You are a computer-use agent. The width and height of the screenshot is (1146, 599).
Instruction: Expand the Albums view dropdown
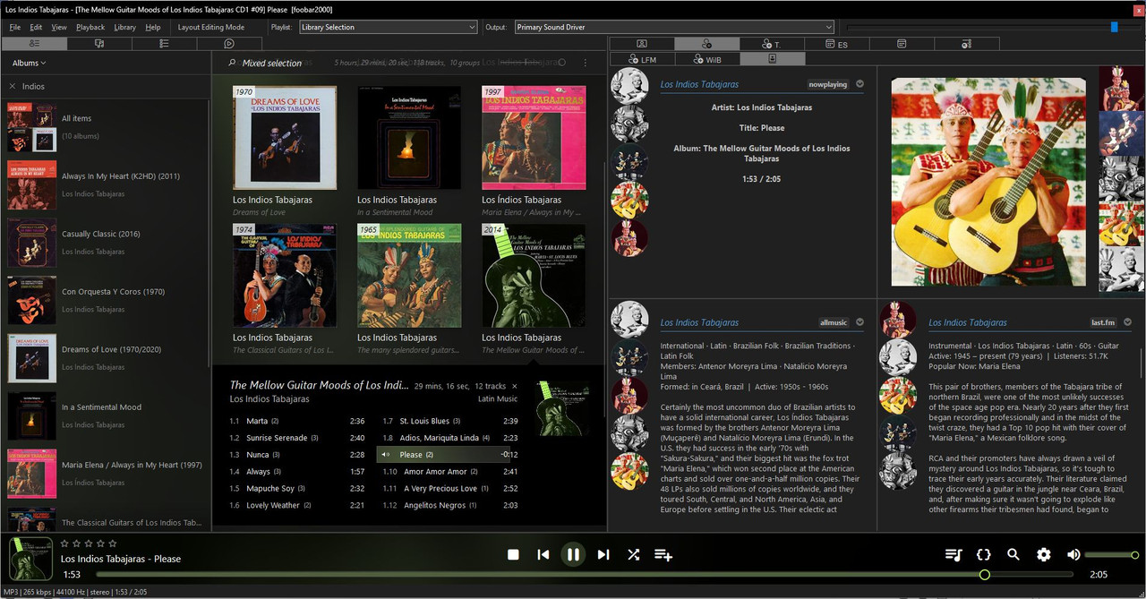(x=30, y=63)
